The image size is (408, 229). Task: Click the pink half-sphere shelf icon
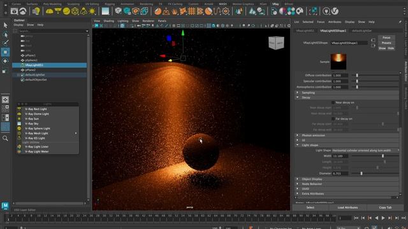(282, 11)
